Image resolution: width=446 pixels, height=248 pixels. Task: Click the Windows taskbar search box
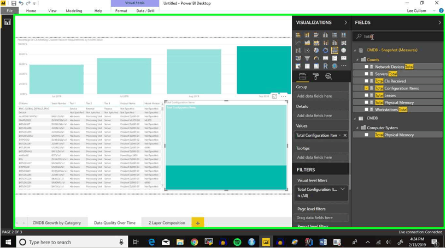pyautogui.click(x=71, y=243)
